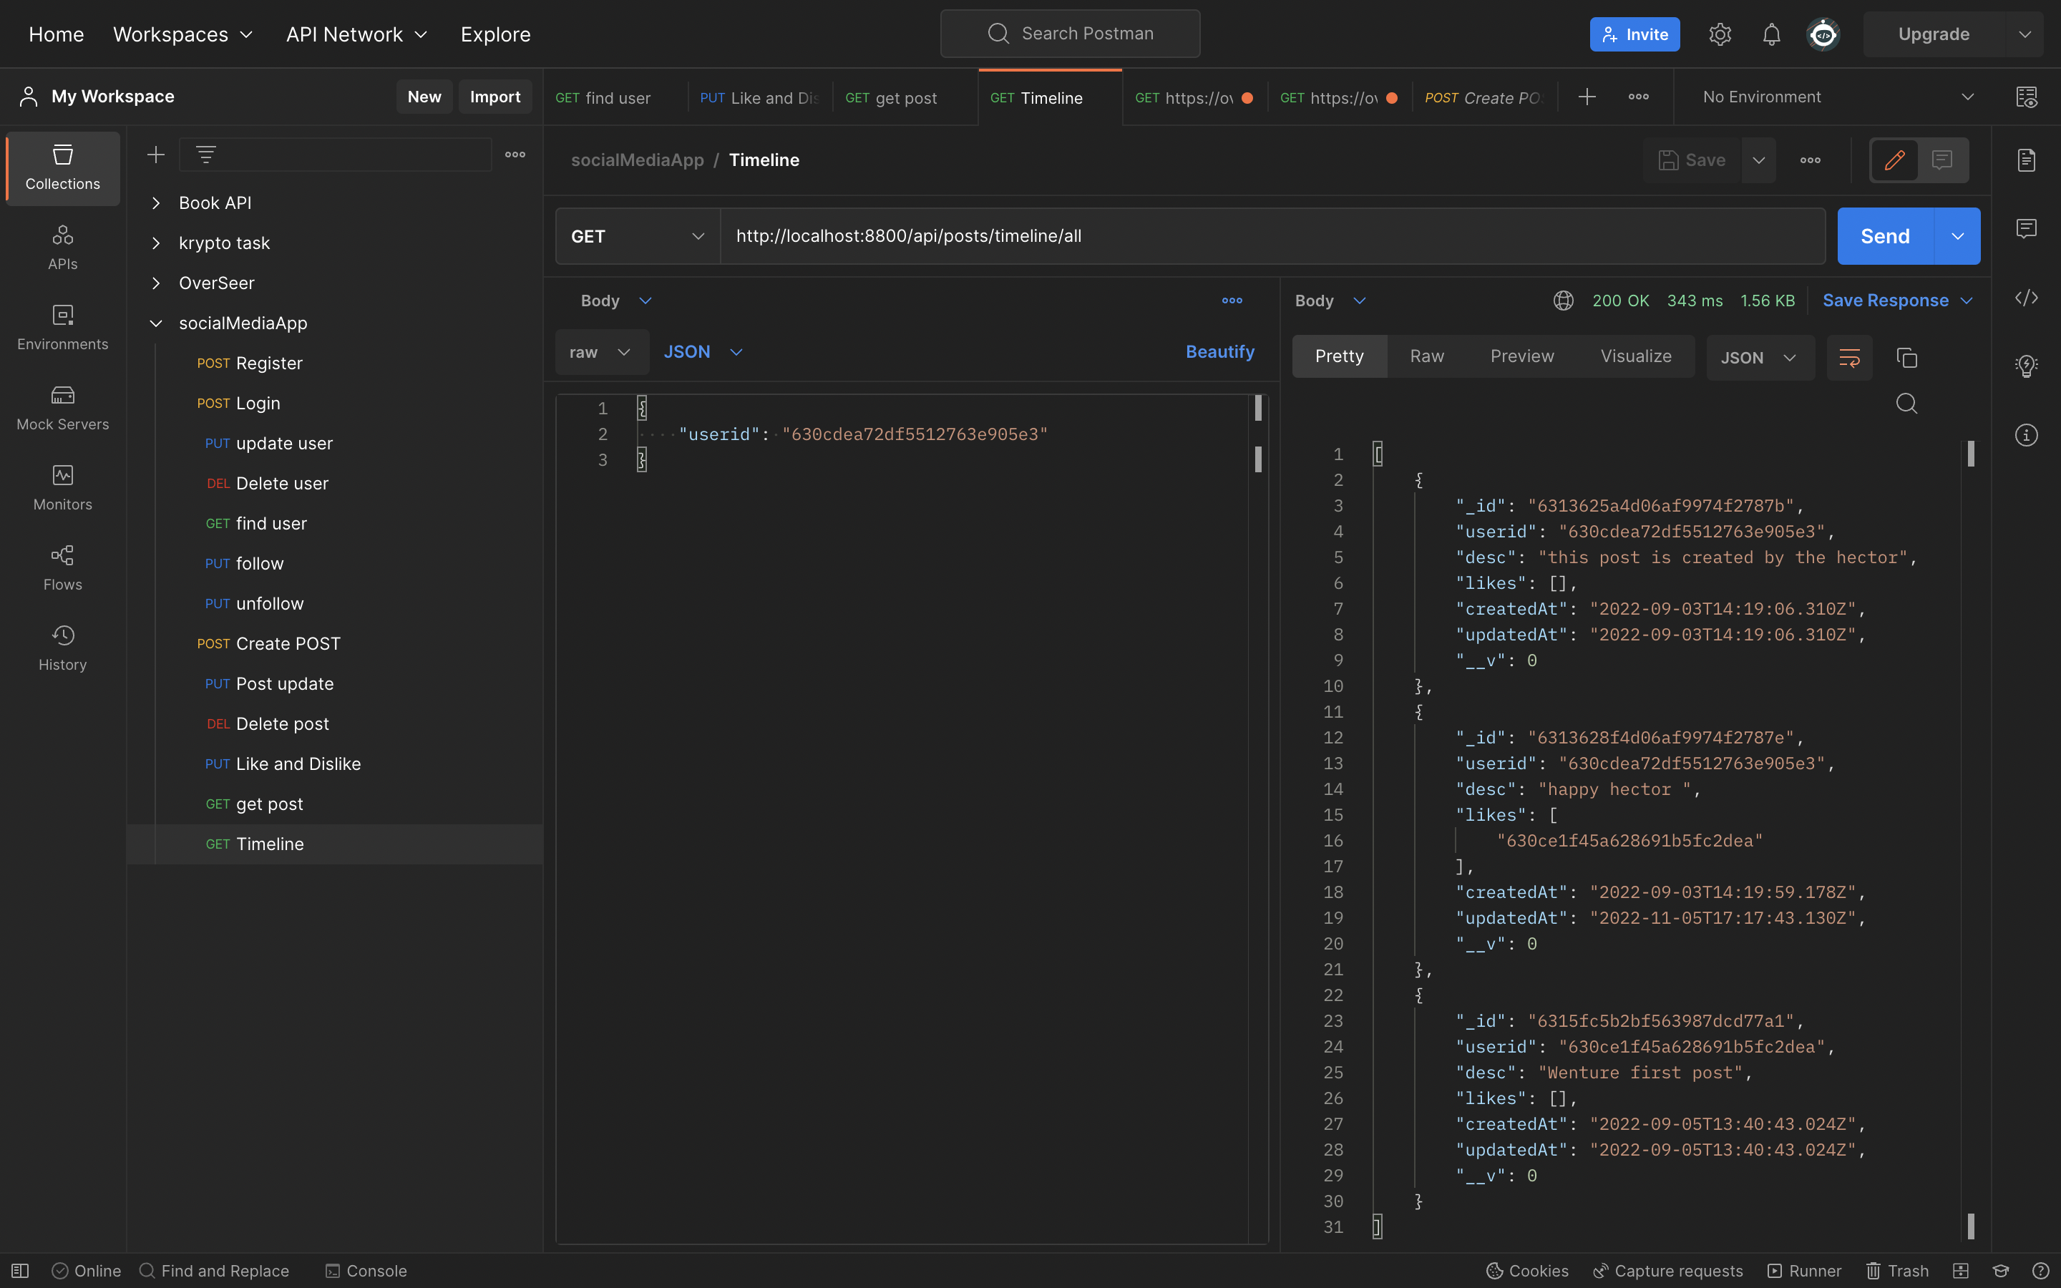Copy the response body to clipboard

tap(1907, 358)
